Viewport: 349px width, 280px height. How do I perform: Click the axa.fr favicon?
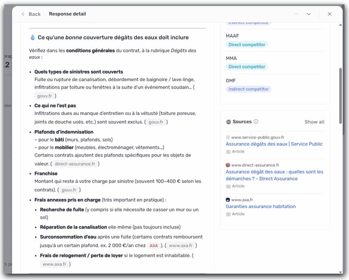[228, 200]
